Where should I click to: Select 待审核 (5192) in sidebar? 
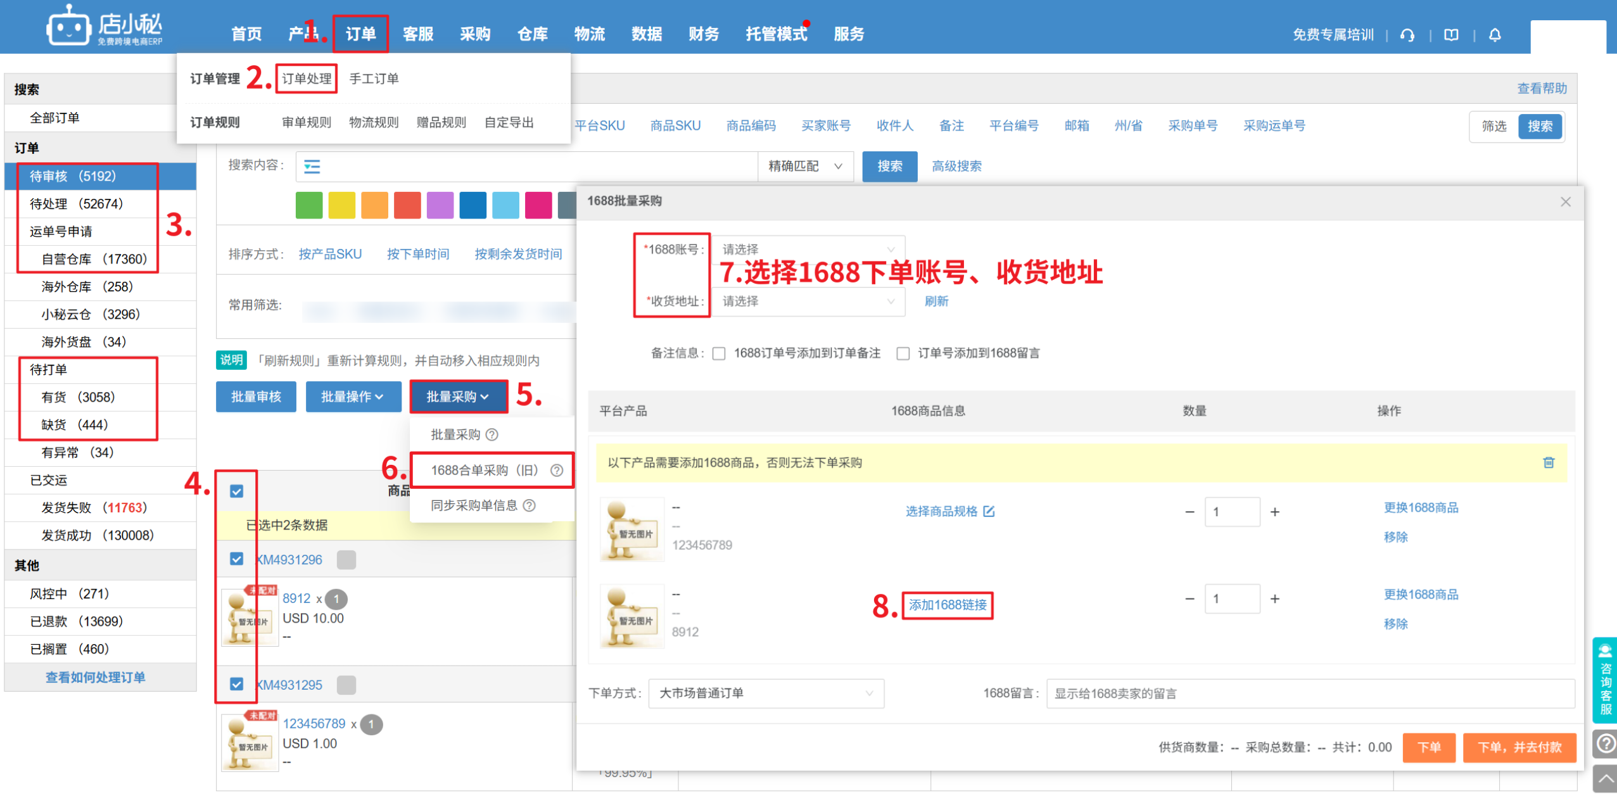[x=100, y=176]
